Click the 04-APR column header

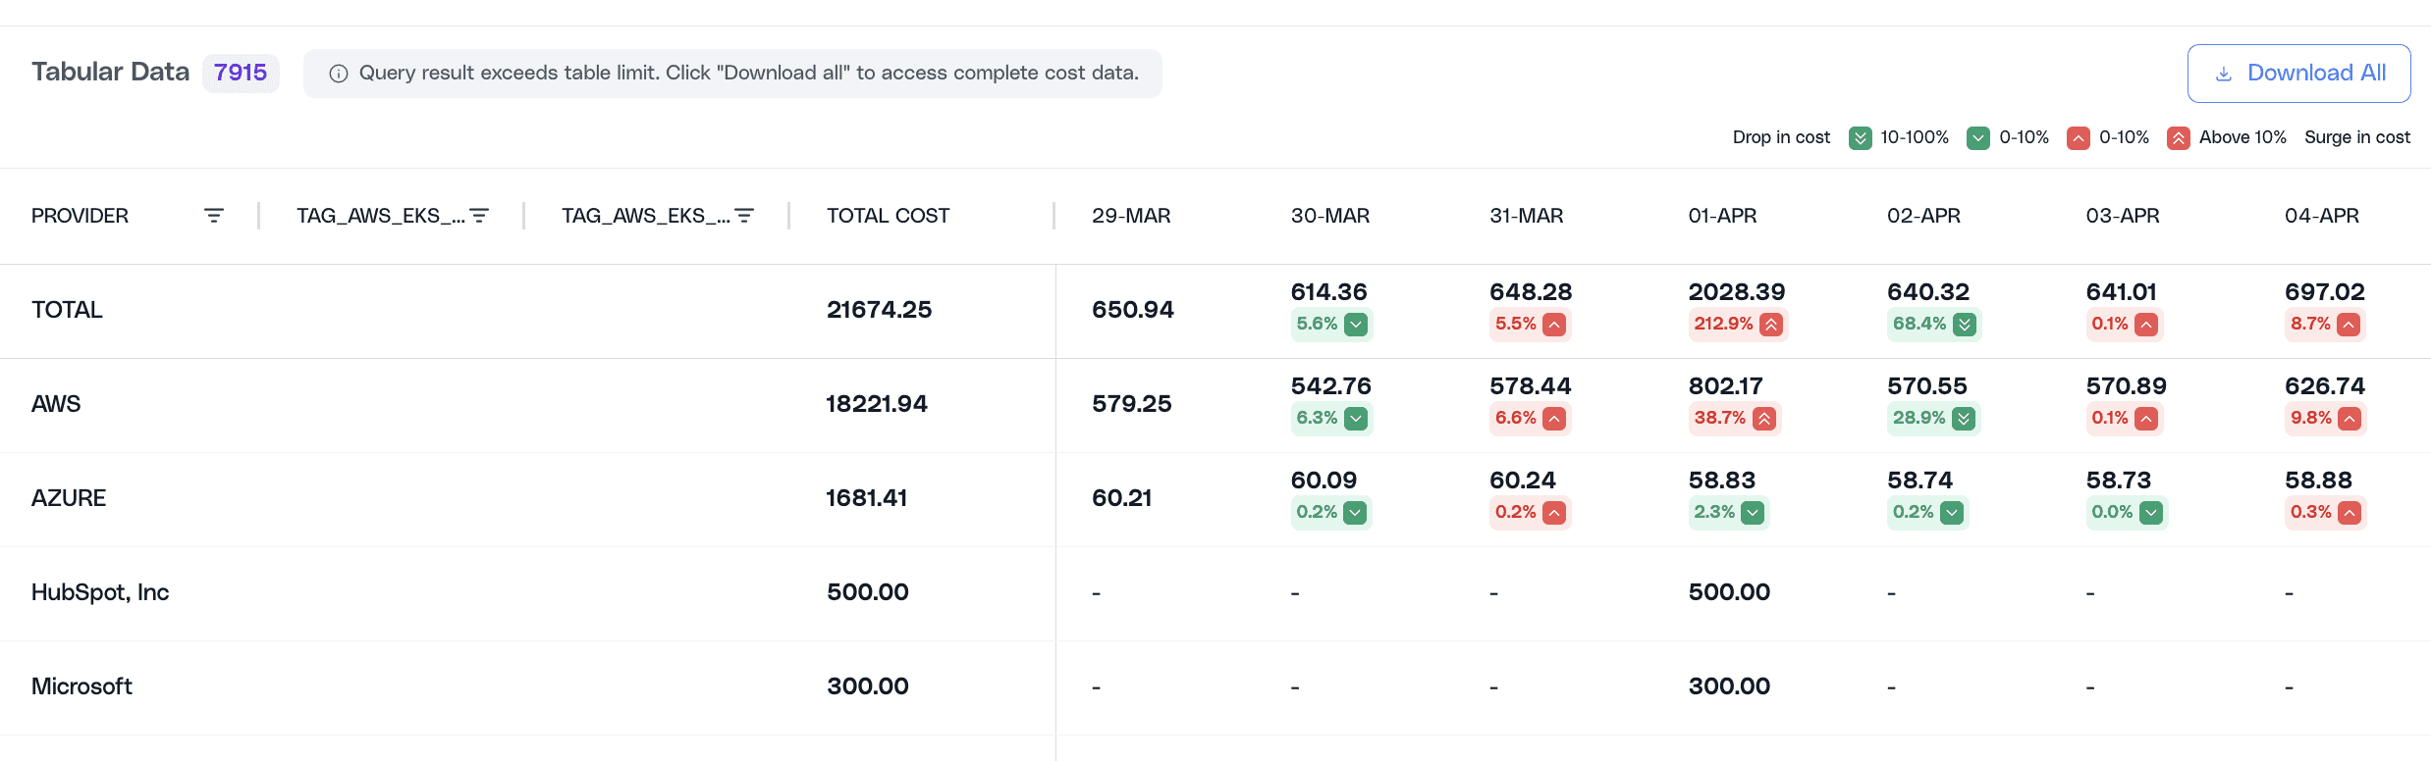click(2321, 216)
